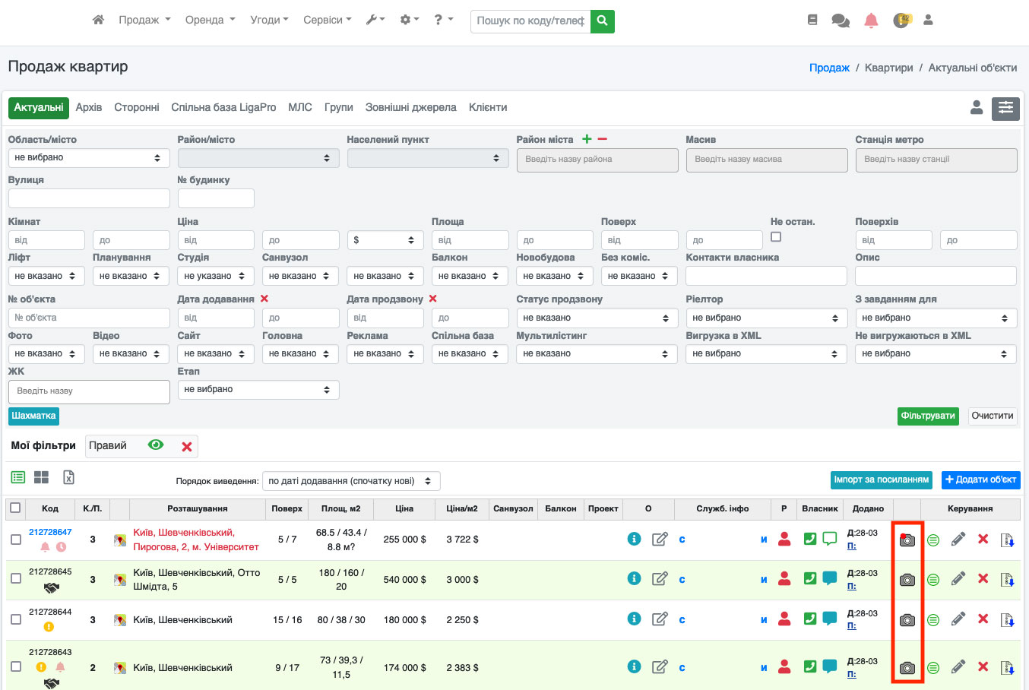Focus the 'Вулиця' street input field

pos(89,198)
